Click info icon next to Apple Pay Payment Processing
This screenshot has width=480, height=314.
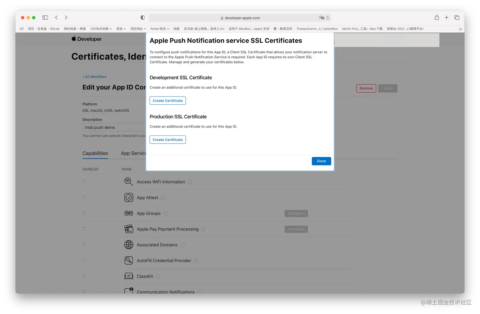pyautogui.click(x=203, y=229)
